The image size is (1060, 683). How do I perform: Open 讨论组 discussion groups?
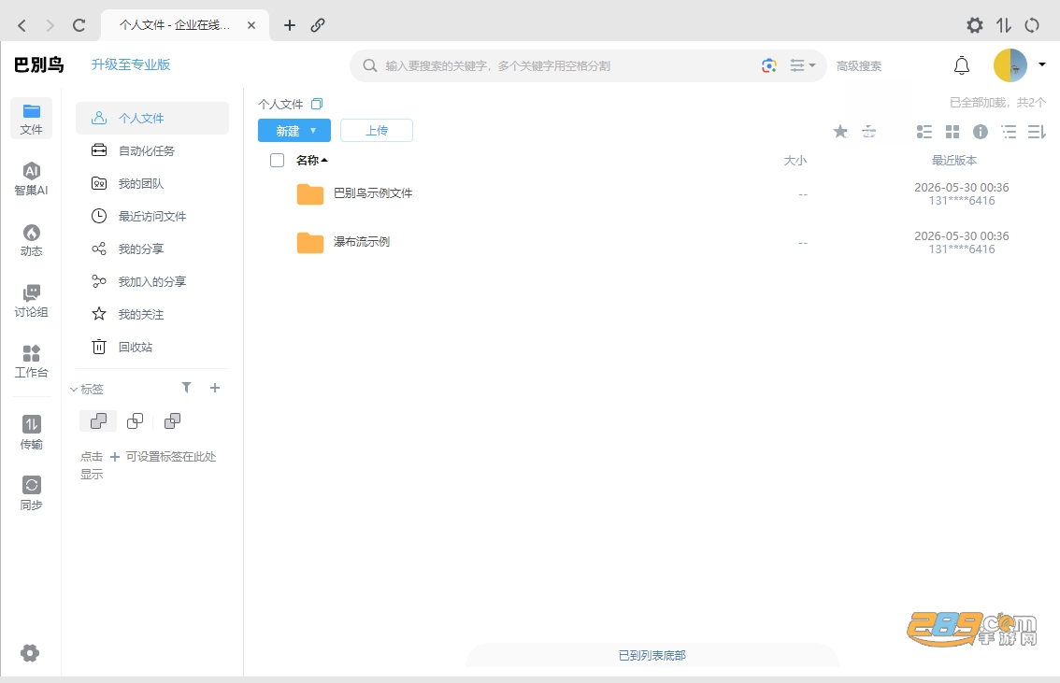[x=31, y=301]
